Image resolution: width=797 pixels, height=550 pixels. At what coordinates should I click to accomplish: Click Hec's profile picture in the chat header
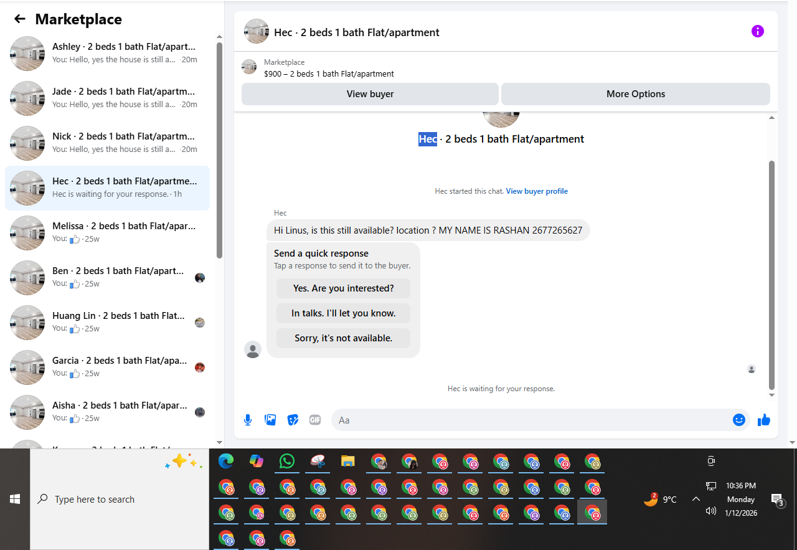tap(257, 31)
